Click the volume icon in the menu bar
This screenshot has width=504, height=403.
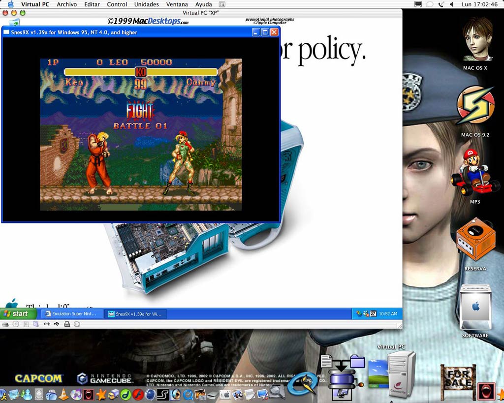(451, 4)
